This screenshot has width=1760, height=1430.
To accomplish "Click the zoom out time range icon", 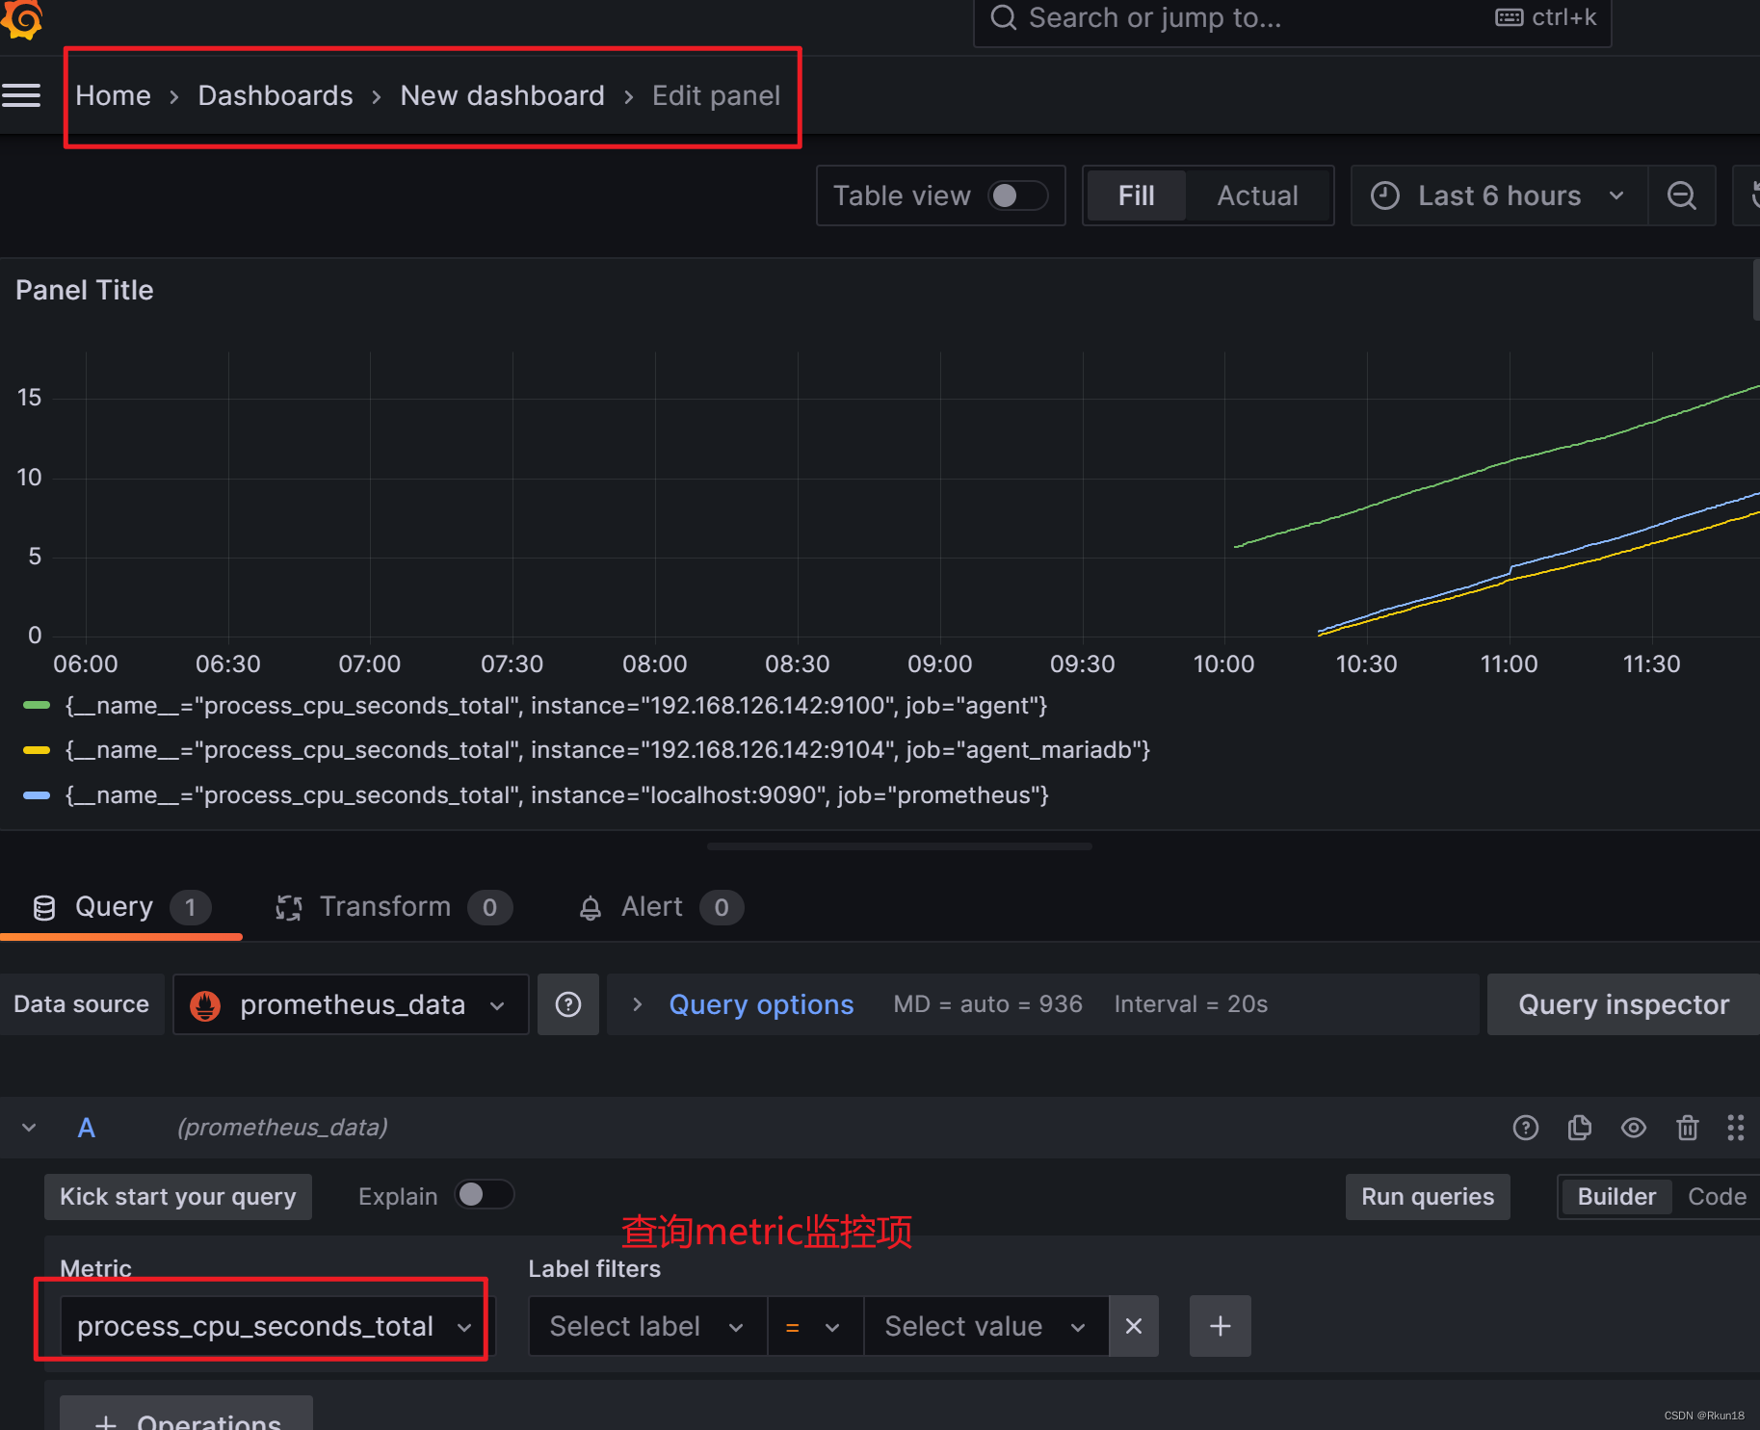I will [x=1681, y=195].
